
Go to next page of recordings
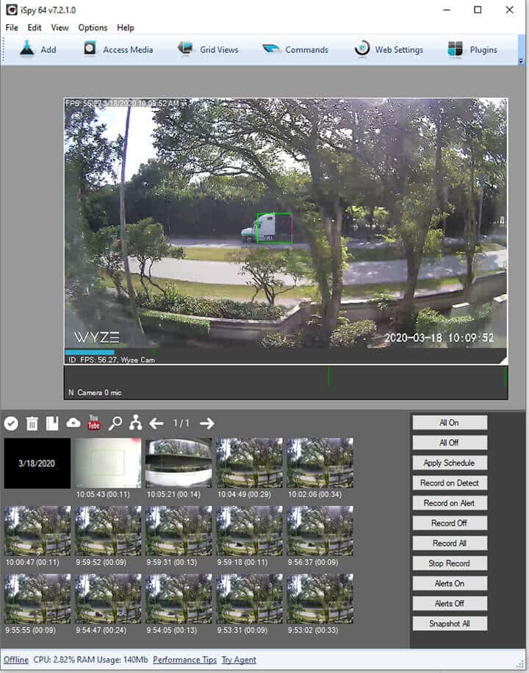(207, 423)
